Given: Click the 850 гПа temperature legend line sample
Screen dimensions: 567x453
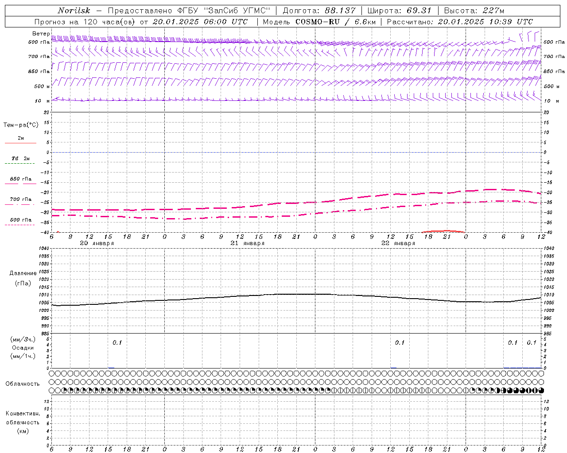Looking at the screenshot, I should coord(20,184).
